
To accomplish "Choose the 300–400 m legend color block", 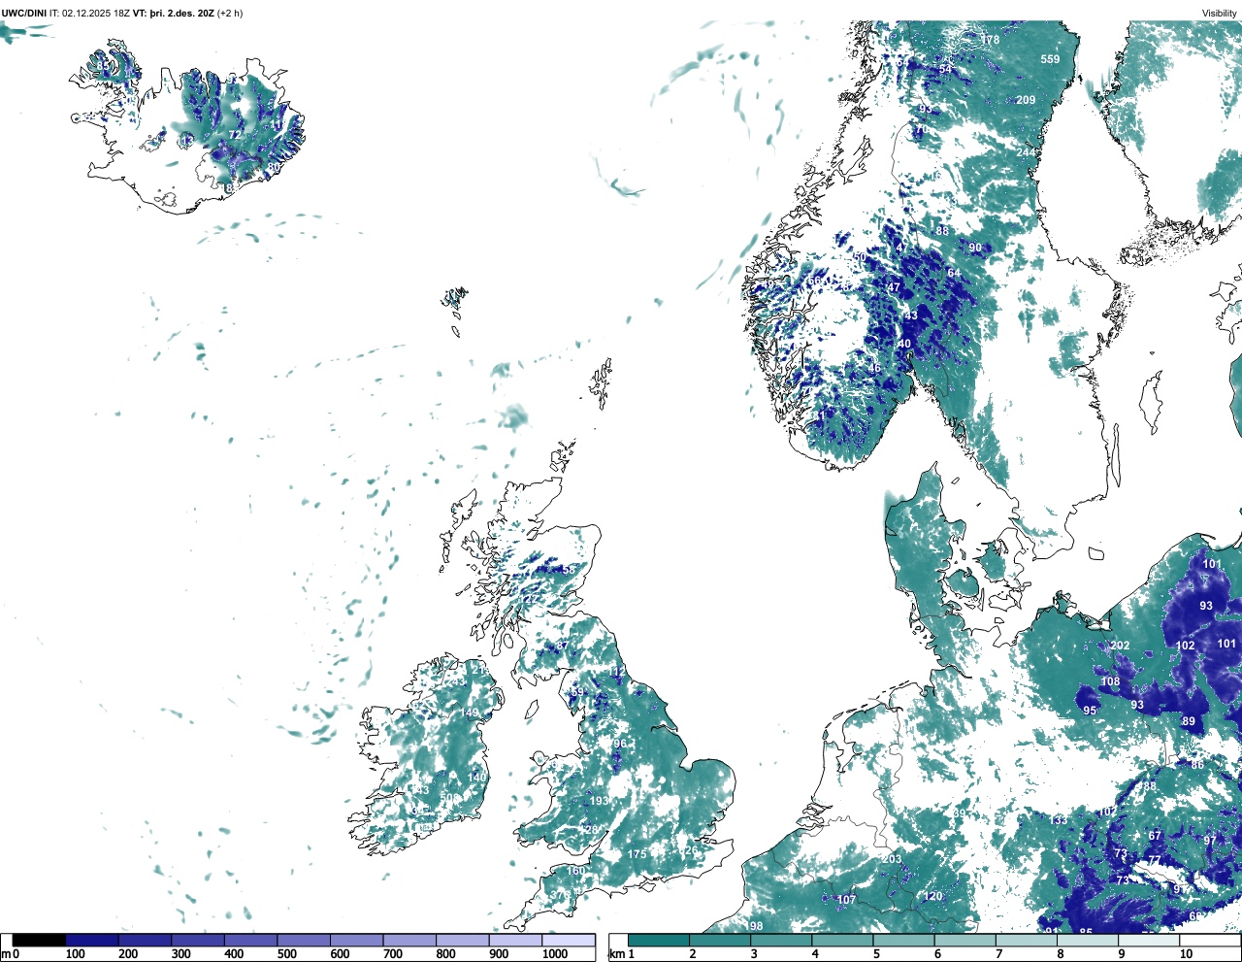I will (x=198, y=941).
